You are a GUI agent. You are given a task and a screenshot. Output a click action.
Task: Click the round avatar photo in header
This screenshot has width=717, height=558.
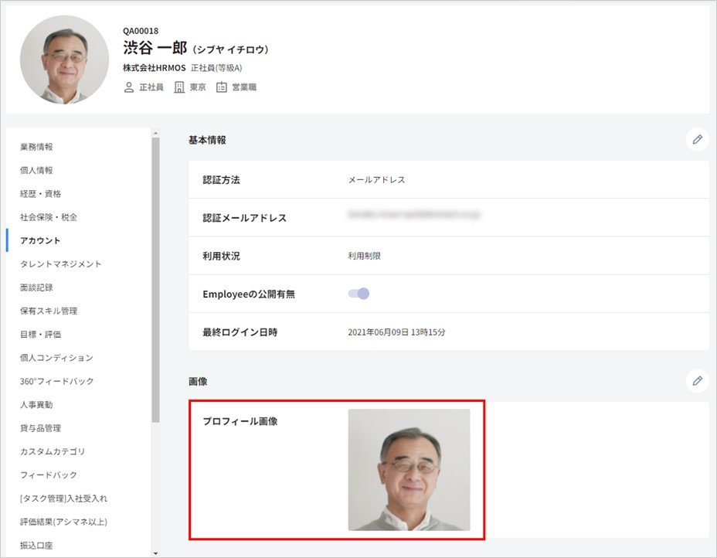pos(64,60)
